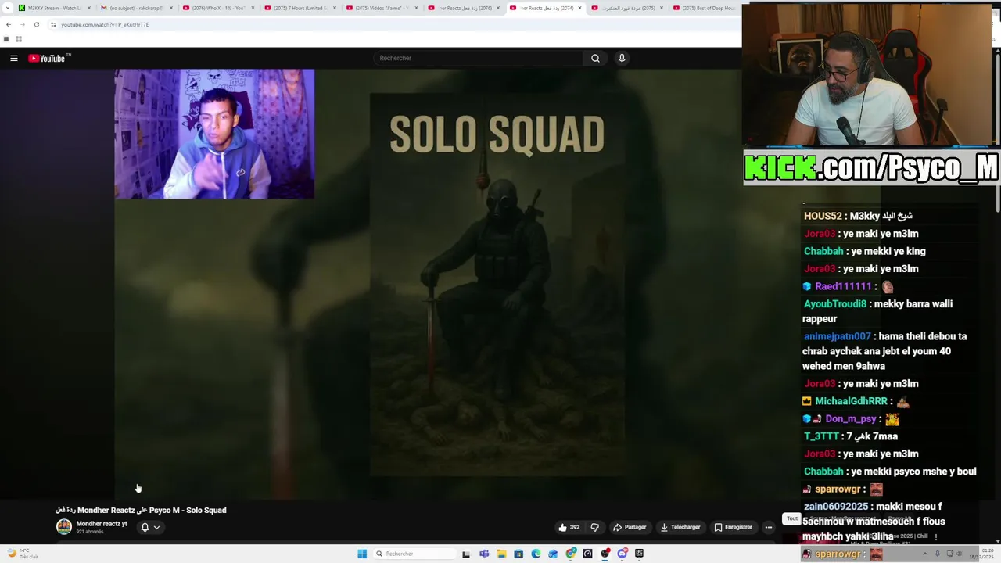This screenshot has width=1001, height=563.
Task: Click the YouTube search magnifier button
Action: 595,58
